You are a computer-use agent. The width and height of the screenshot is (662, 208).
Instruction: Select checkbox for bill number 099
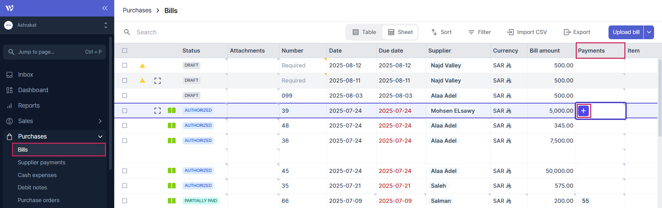pos(125,96)
